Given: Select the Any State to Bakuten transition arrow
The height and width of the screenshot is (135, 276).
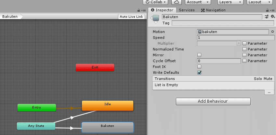Looking at the screenshot, I should pos(72,128).
